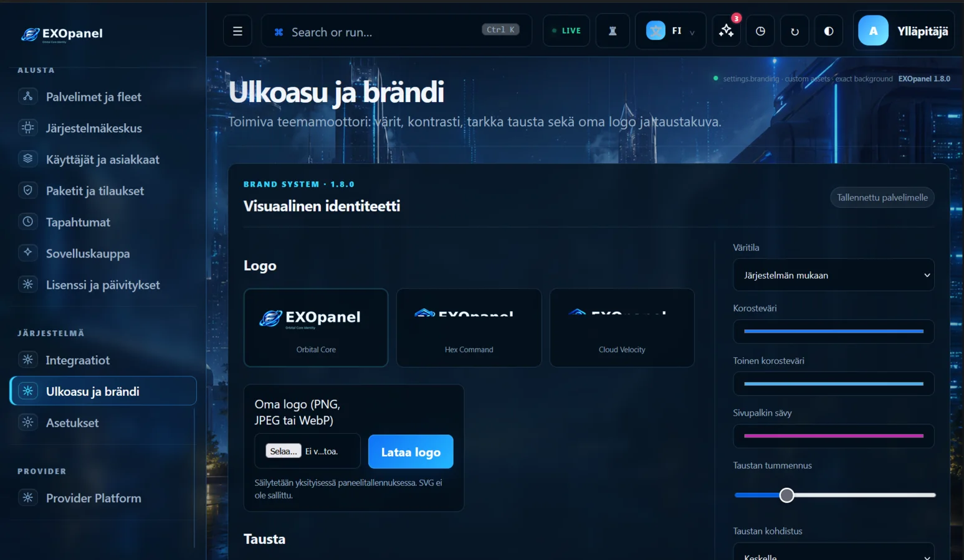Click the Ylläpitäjä profile name
964x560 pixels.
pyautogui.click(x=922, y=31)
